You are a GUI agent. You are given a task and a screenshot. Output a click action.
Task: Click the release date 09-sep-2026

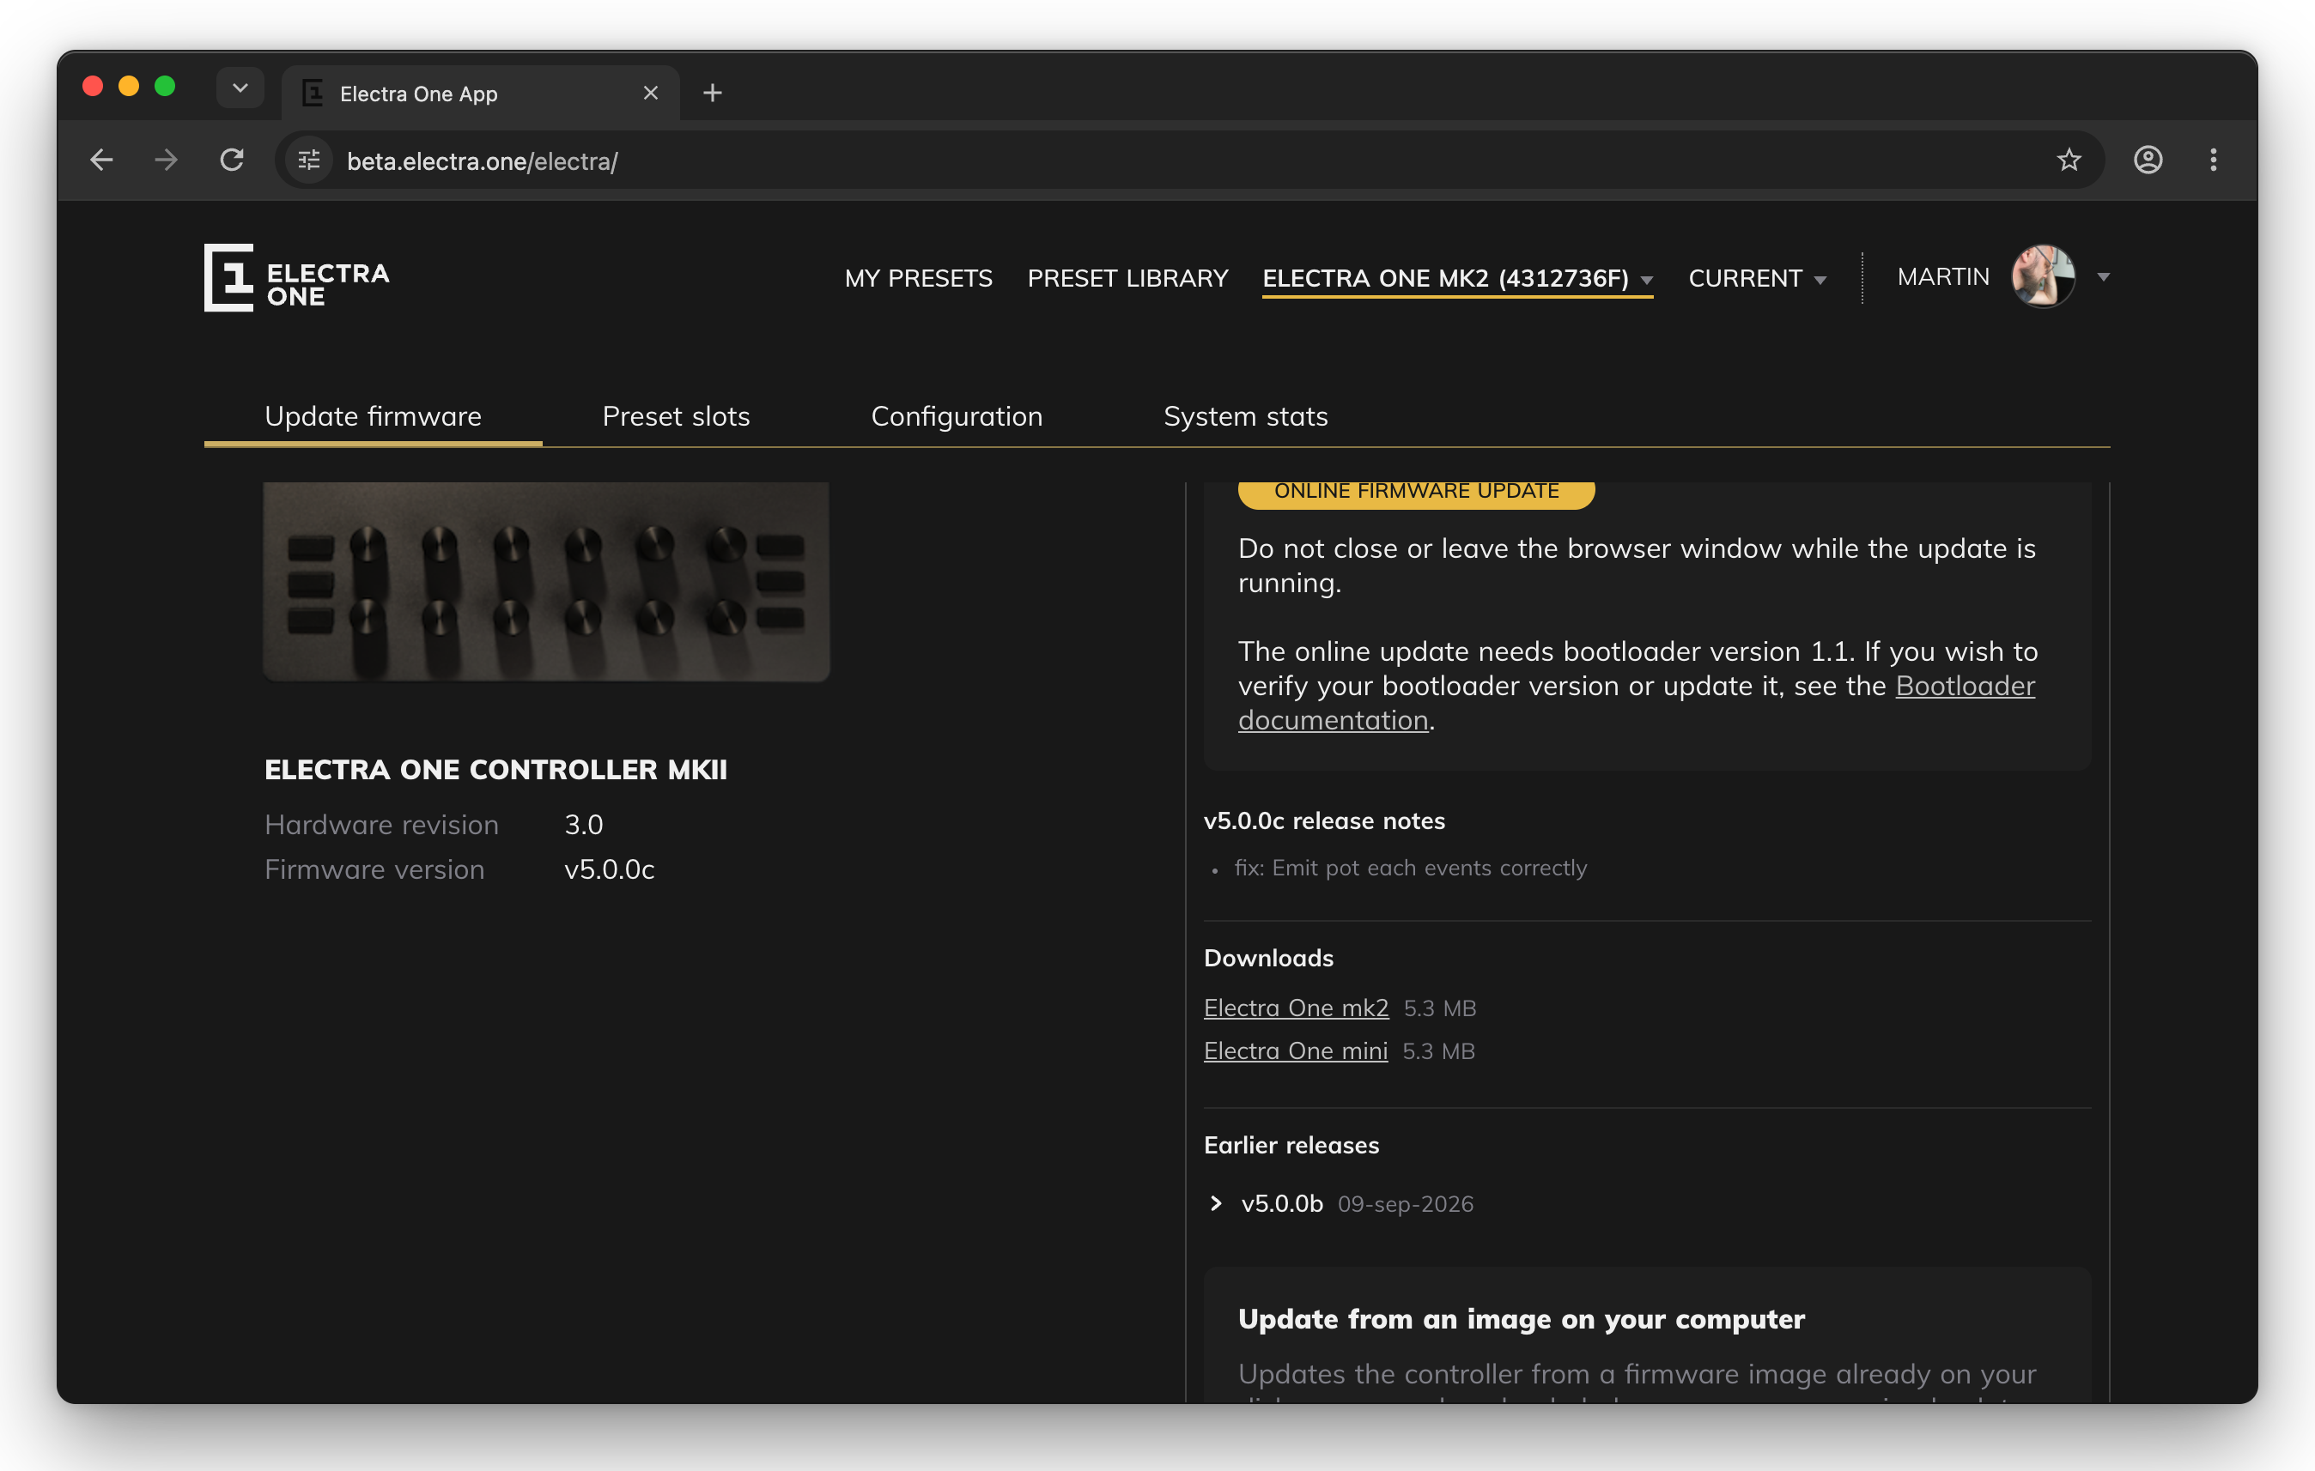(1406, 1204)
